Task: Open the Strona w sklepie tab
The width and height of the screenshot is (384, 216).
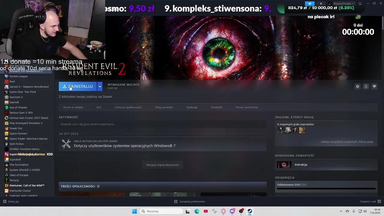Action: tap(73, 107)
